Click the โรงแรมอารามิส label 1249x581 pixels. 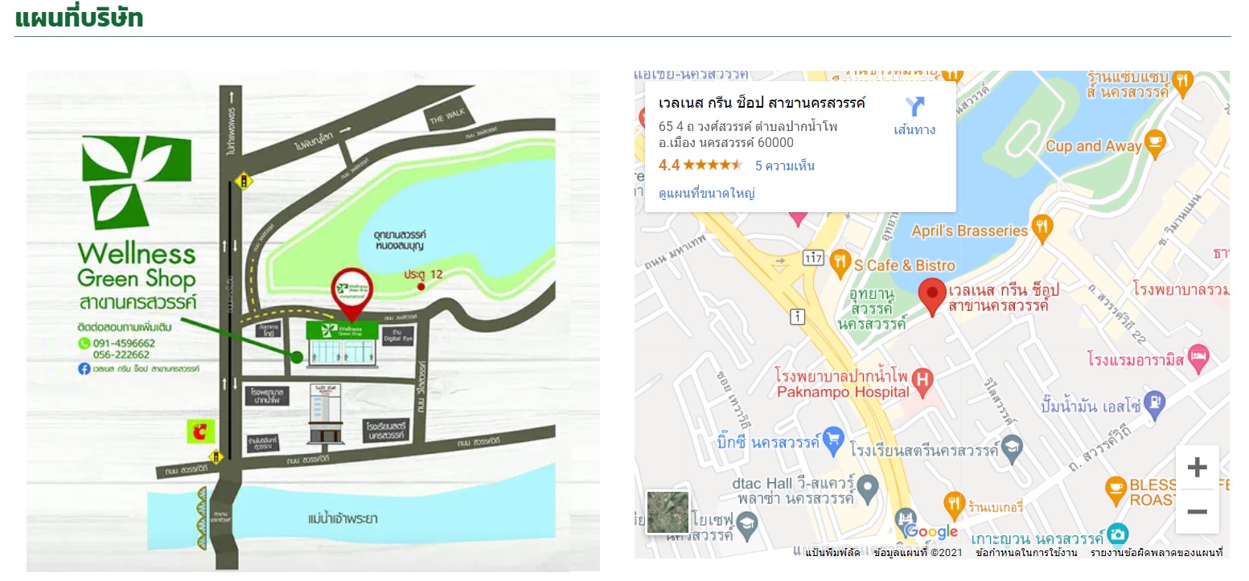coord(1135,360)
